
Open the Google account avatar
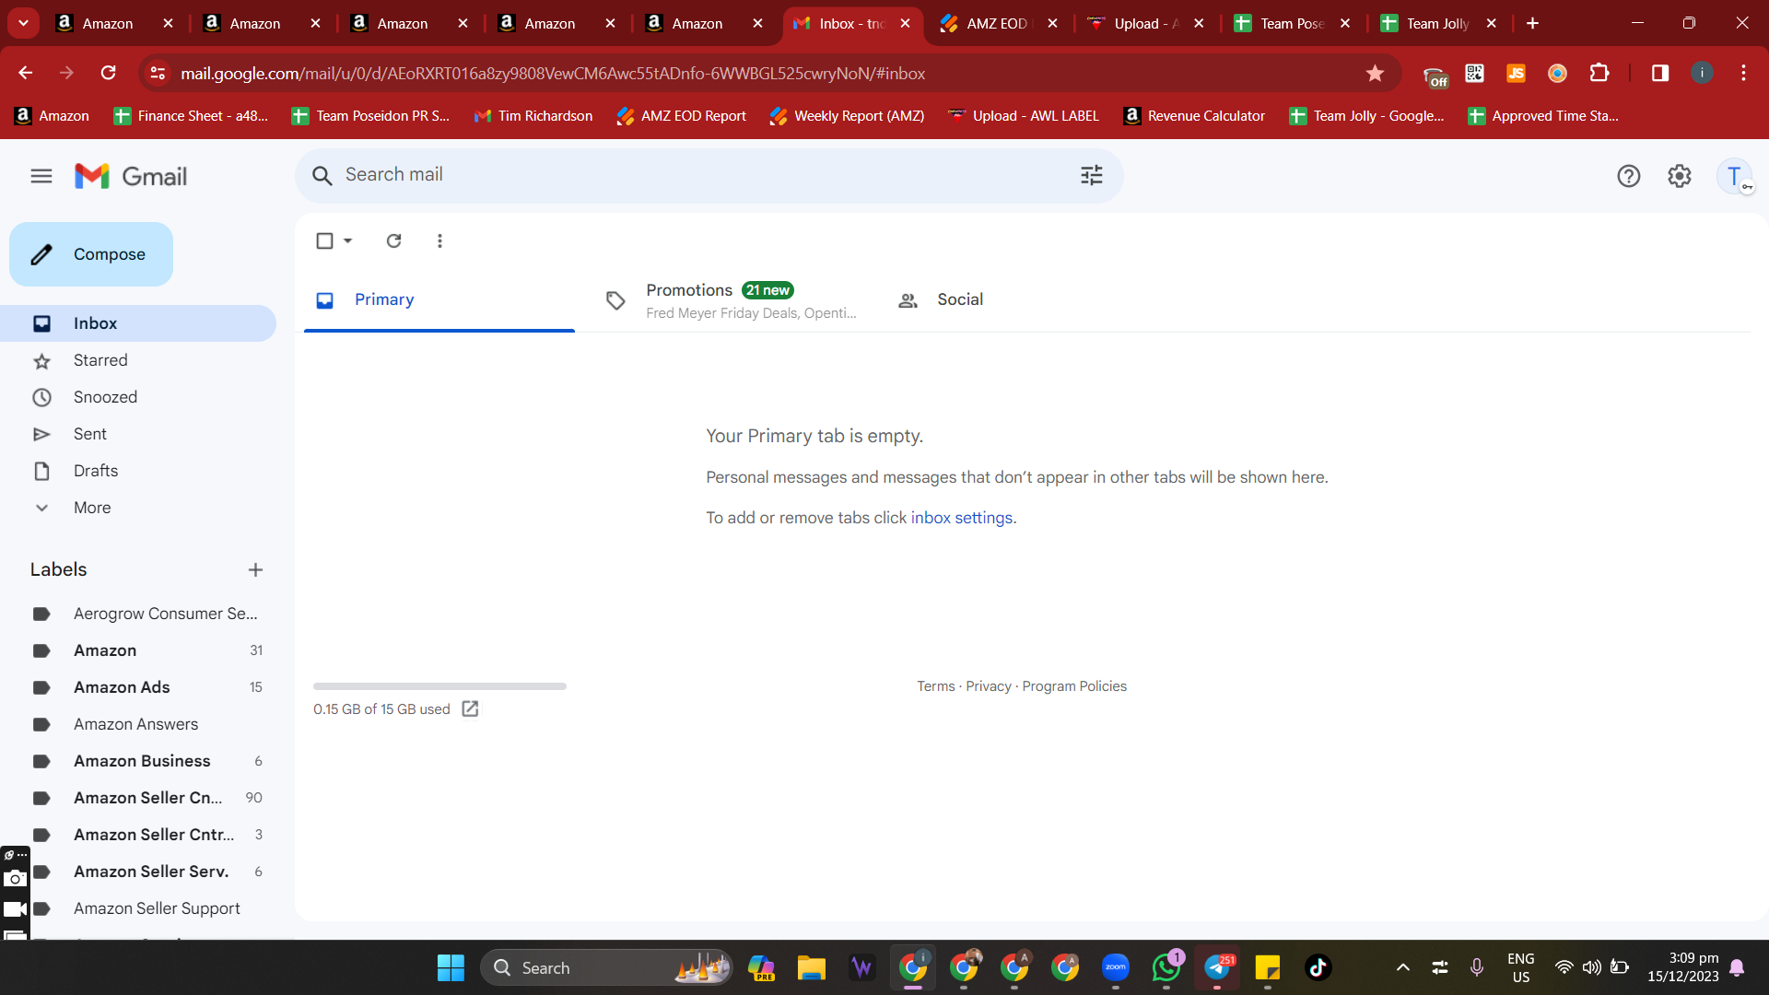[1734, 176]
